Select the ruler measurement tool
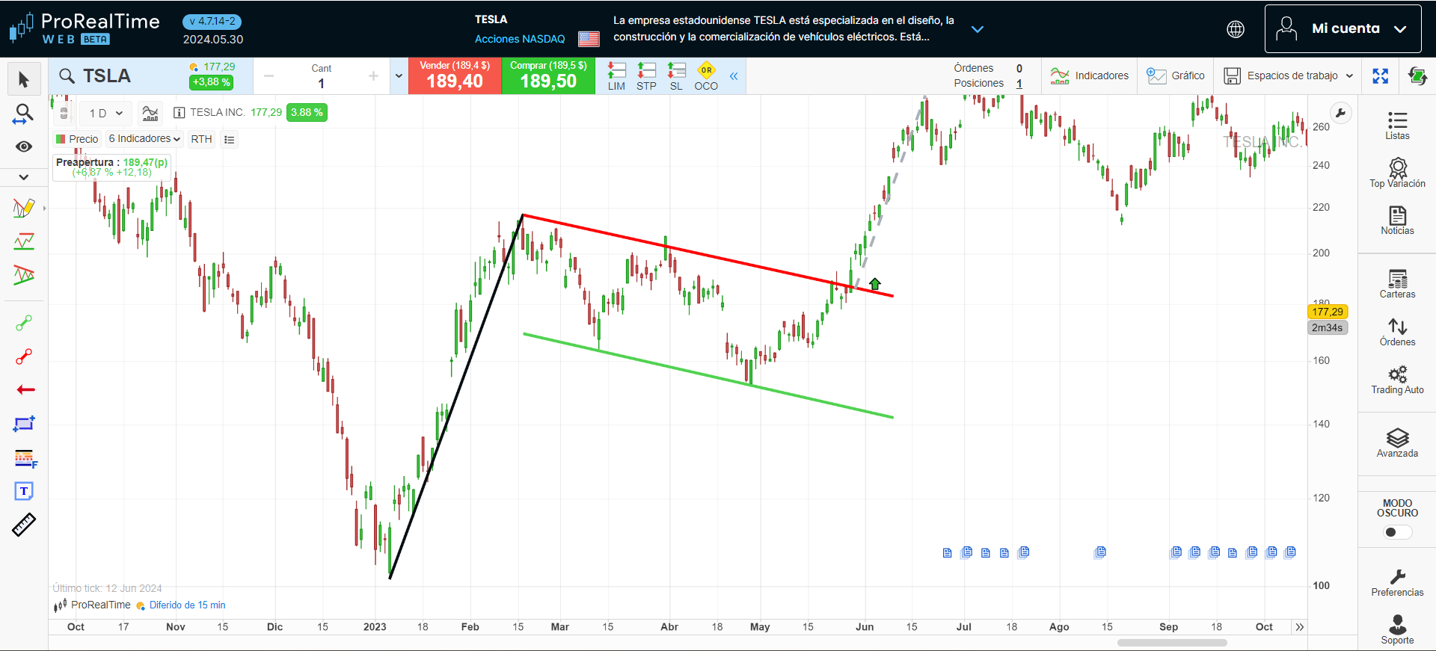This screenshot has width=1436, height=651. 24,525
